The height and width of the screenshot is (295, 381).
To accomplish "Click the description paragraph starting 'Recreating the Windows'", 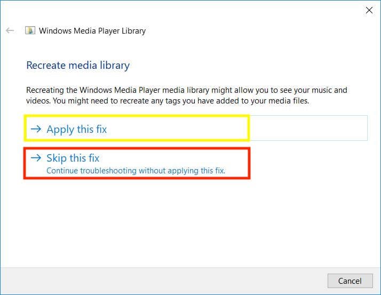I will click(x=187, y=95).
